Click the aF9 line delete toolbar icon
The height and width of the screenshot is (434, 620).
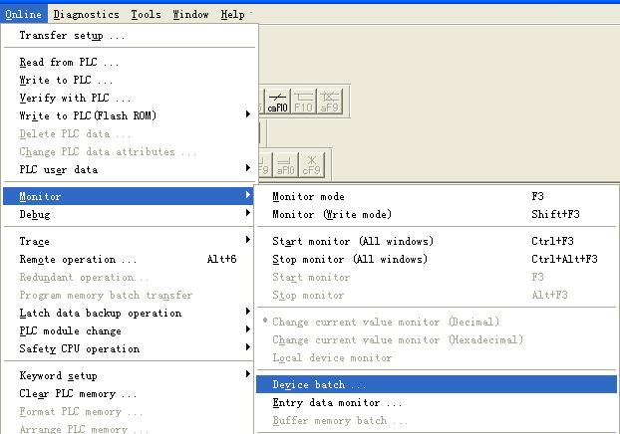pyautogui.click(x=330, y=101)
